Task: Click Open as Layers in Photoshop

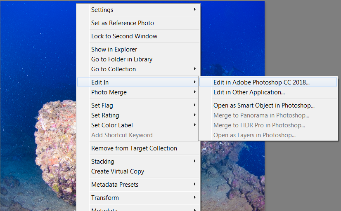Action: point(268,135)
